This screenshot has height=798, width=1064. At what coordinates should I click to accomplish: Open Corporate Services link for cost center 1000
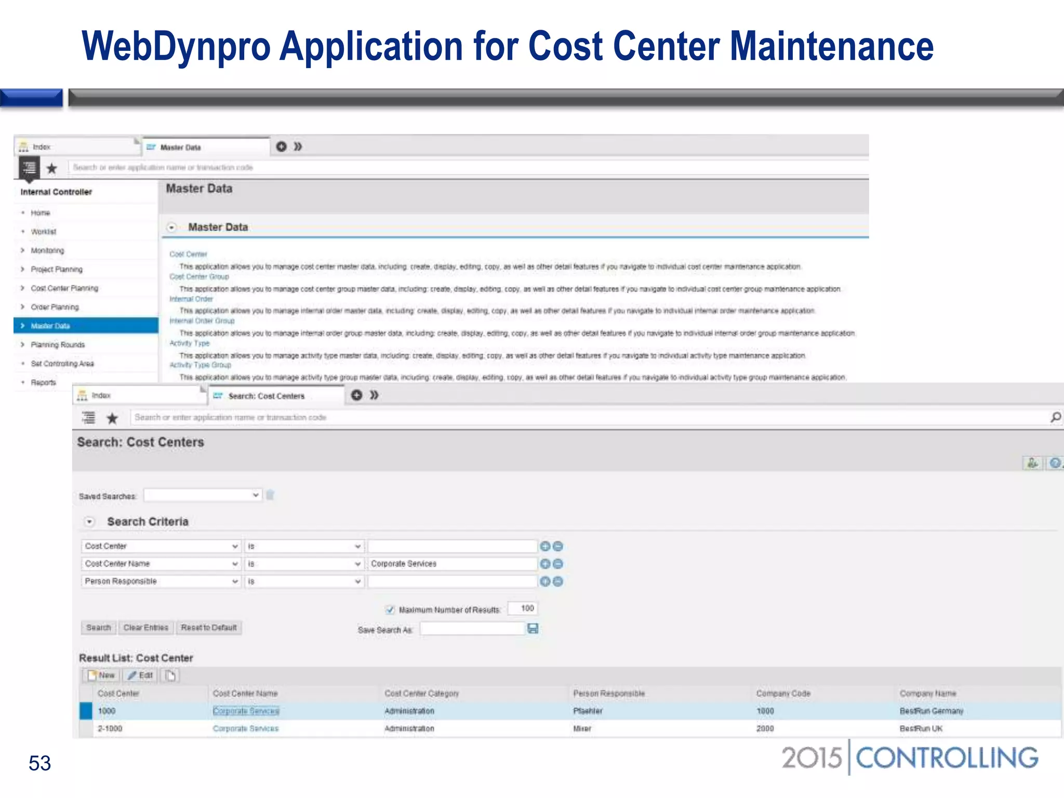pos(246,711)
